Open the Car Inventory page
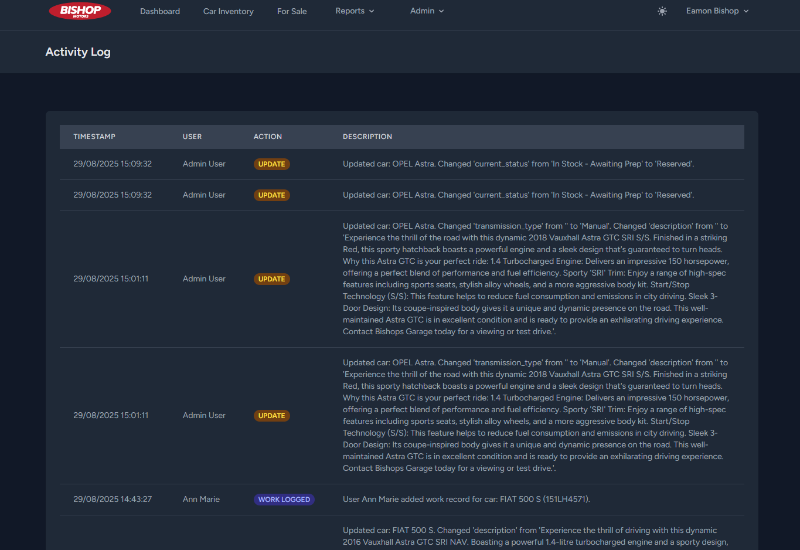 pyautogui.click(x=228, y=11)
